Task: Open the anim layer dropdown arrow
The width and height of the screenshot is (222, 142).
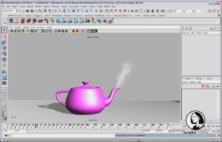Action: click(170, 131)
